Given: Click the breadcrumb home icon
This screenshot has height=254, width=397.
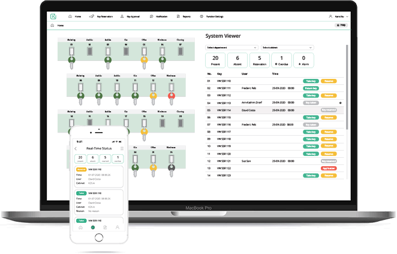Looking at the screenshot, I should 52,26.
